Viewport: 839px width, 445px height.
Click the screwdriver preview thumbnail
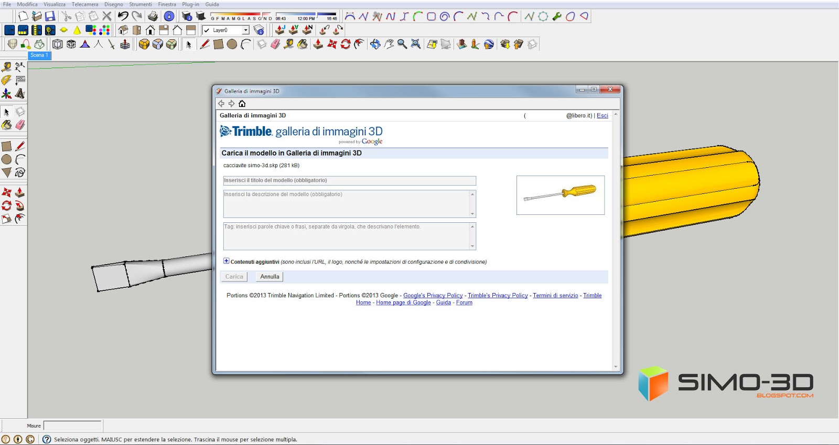tap(561, 195)
